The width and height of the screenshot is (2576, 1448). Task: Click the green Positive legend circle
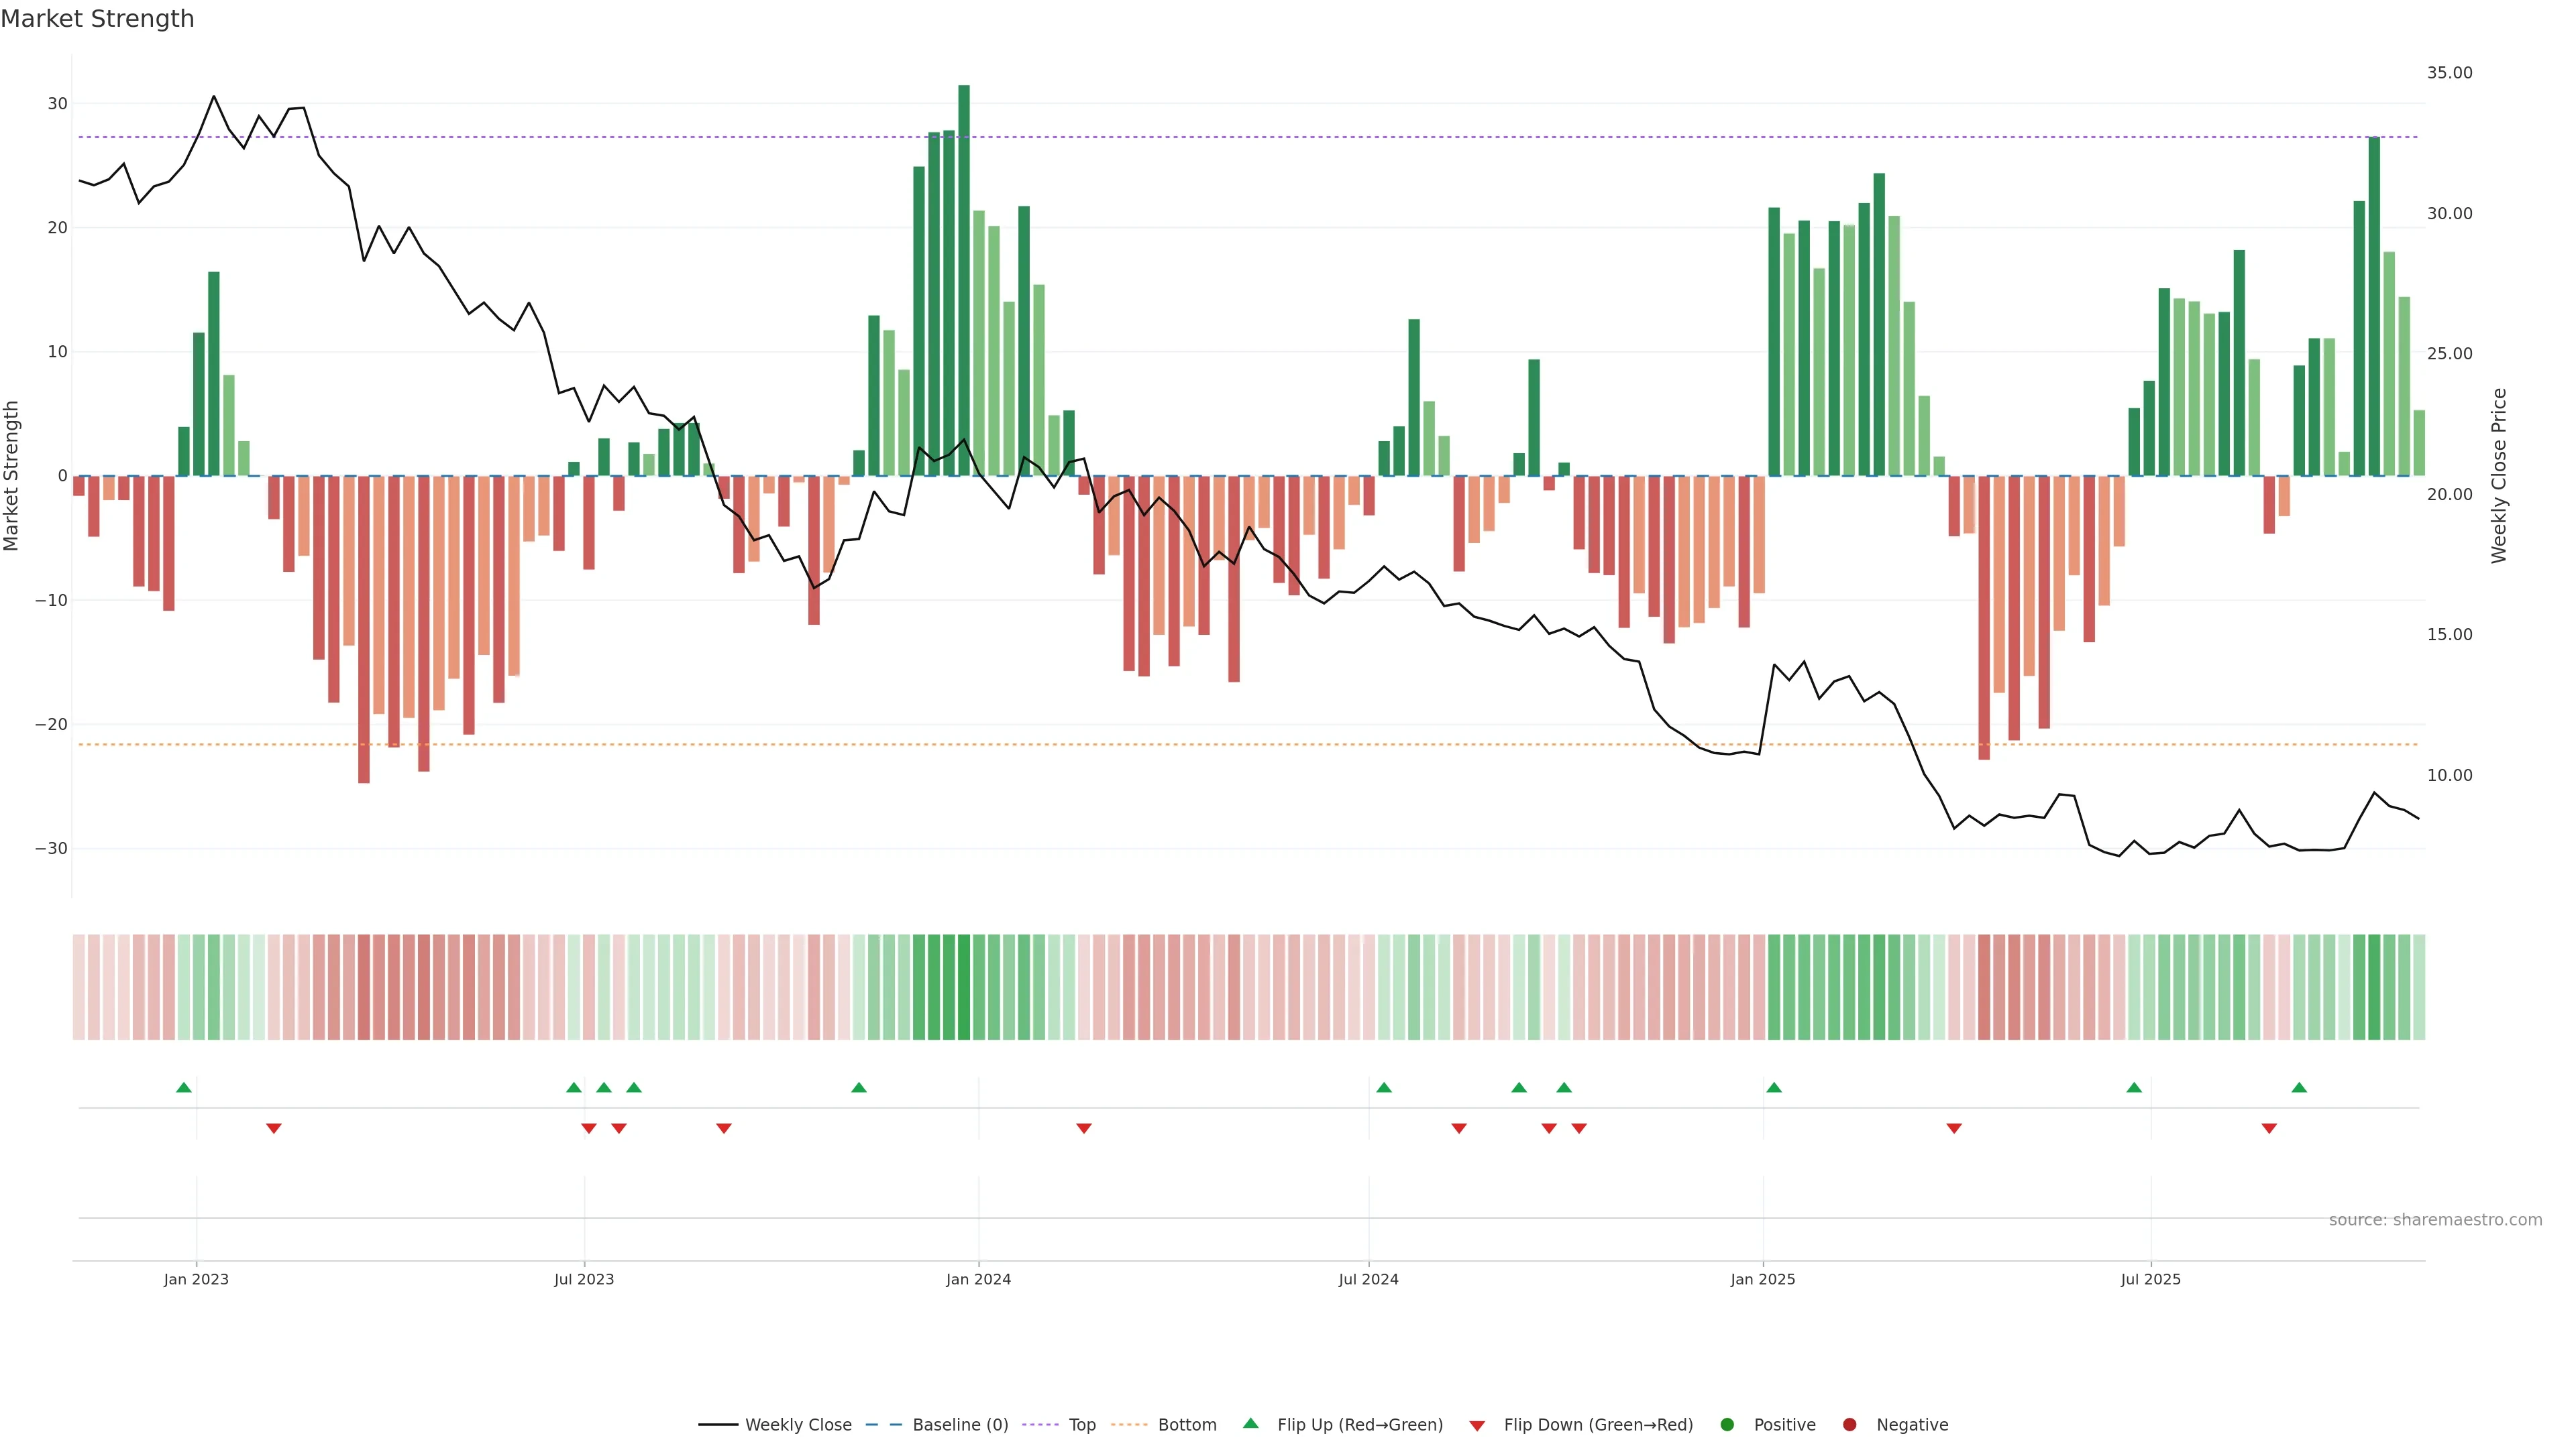pyautogui.click(x=1727, y=1425)
